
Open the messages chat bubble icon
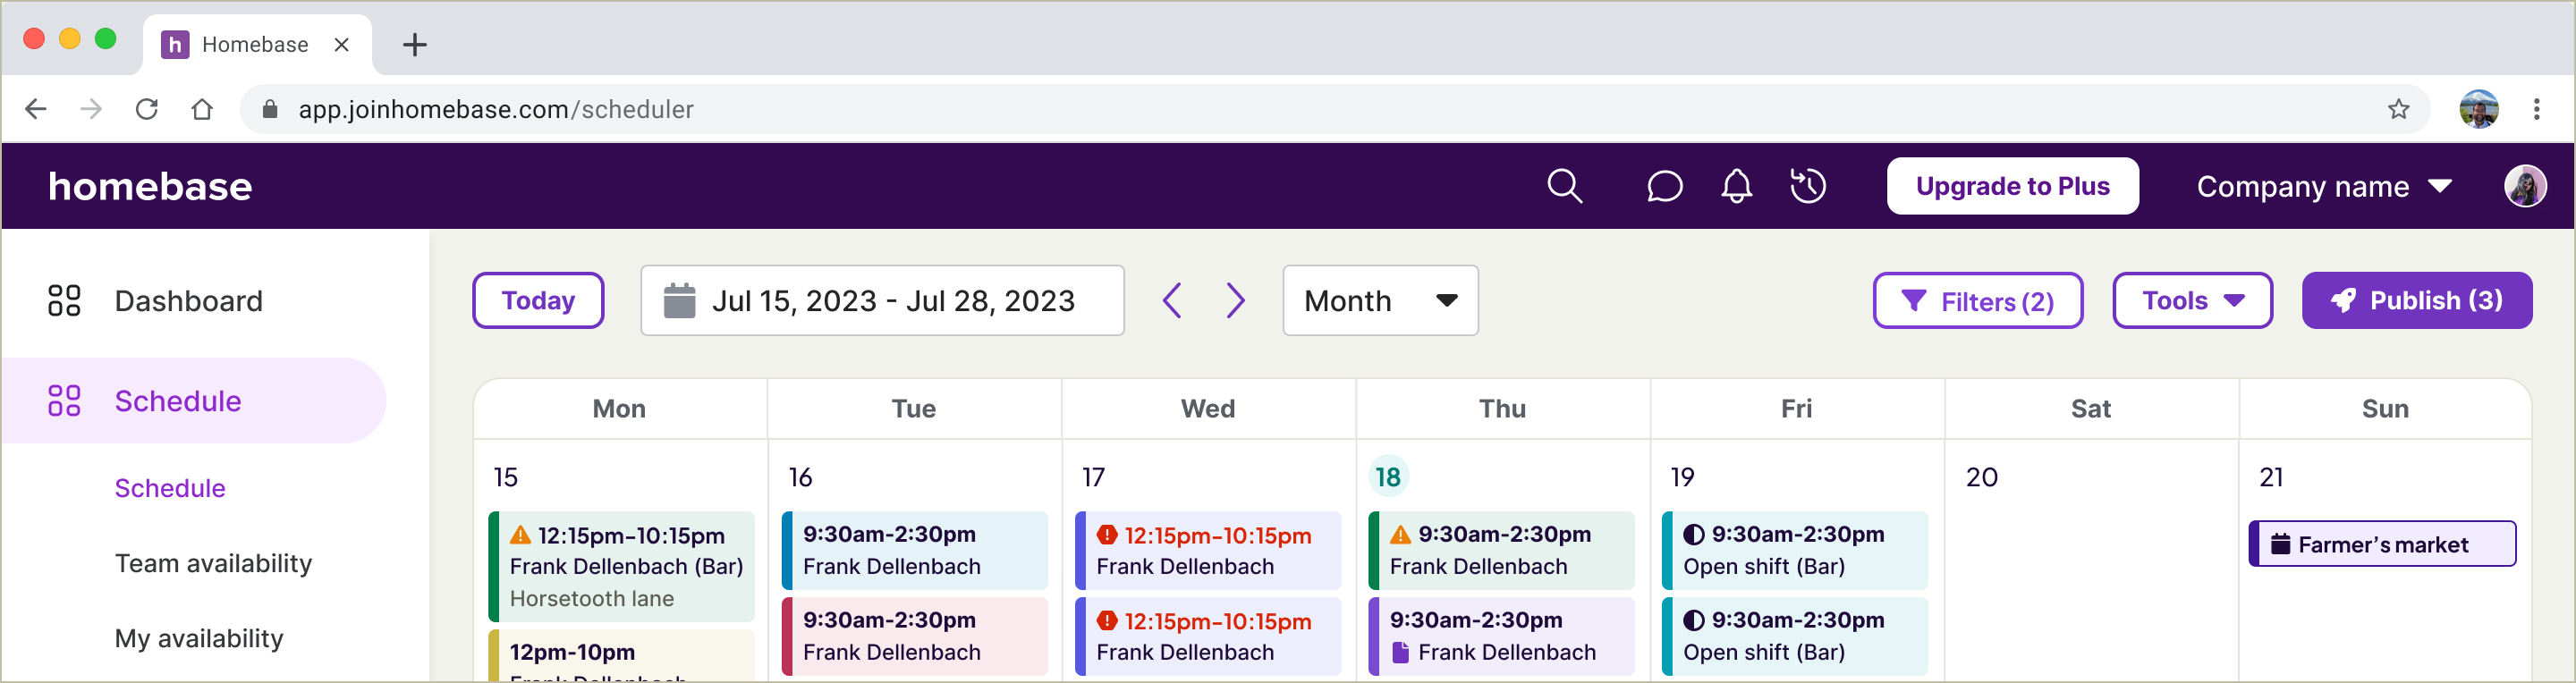coord(1664,186)
